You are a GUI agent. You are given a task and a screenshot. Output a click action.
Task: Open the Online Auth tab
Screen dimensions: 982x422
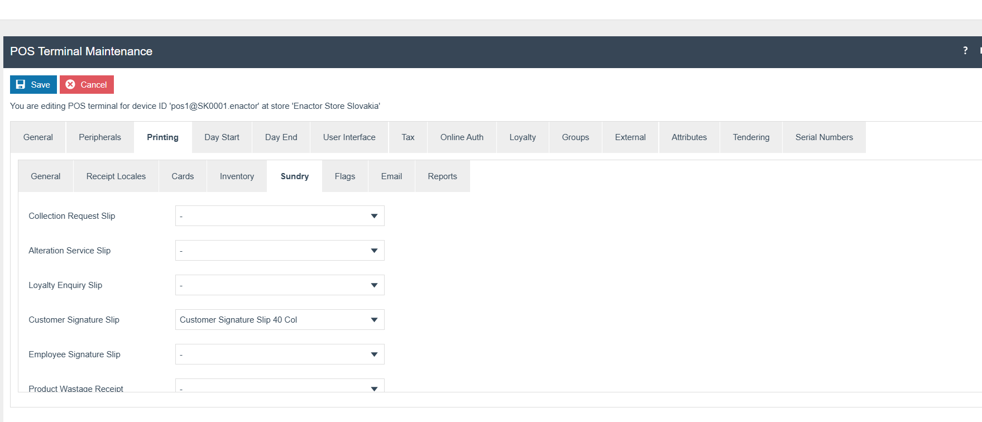(x=462, y=137)
